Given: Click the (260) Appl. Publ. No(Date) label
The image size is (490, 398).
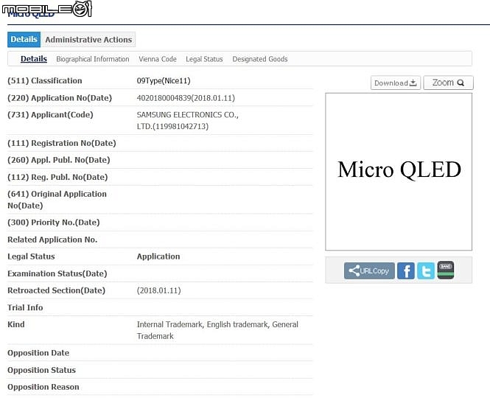Looking at the screenshot, I should pos(59,160).
